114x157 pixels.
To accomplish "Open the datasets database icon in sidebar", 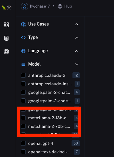I will point(6,38).
